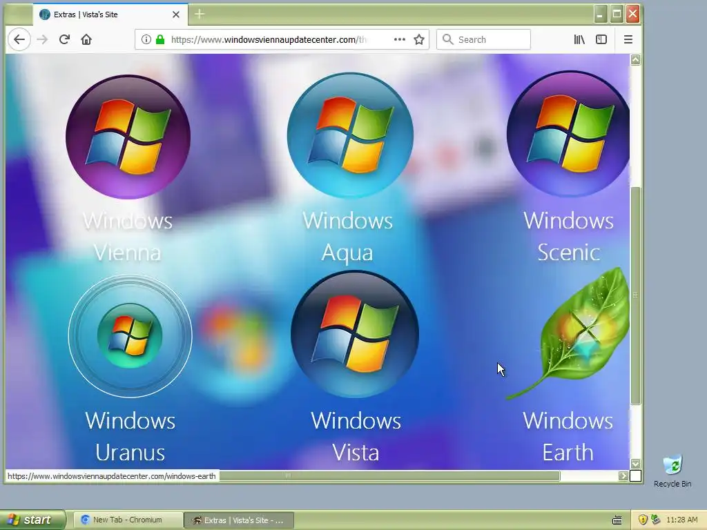The image size is (707, 530).
Task: Select the Extras | Vista's Site tab
Action: click(x=110, y=14)
